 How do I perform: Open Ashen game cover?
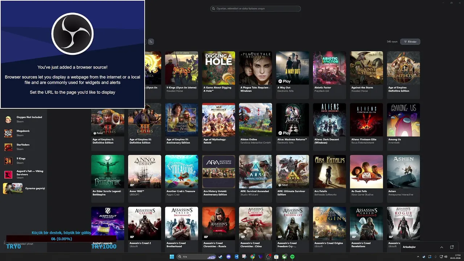click(x=403, y=171)
